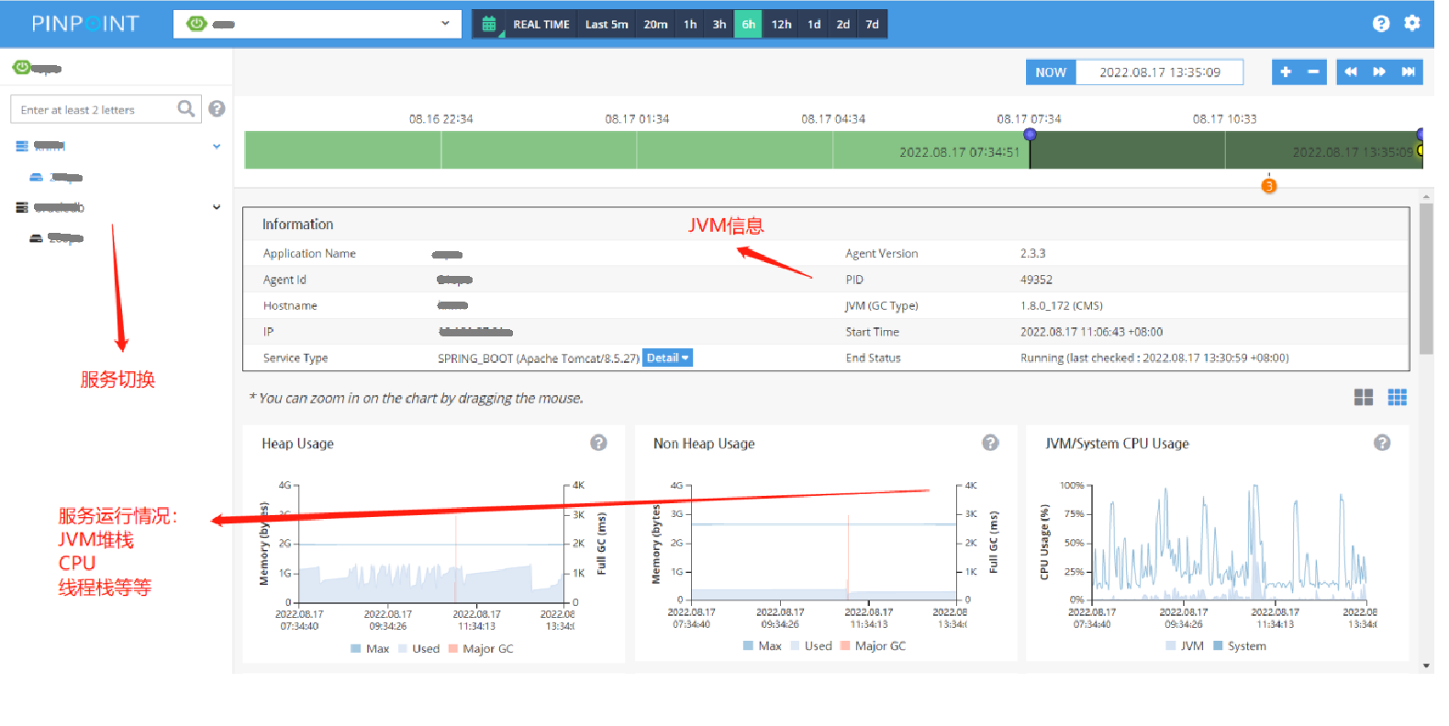Open the settings gear in header
This screenshot has width=1449, height=726.
(1412, 24)
